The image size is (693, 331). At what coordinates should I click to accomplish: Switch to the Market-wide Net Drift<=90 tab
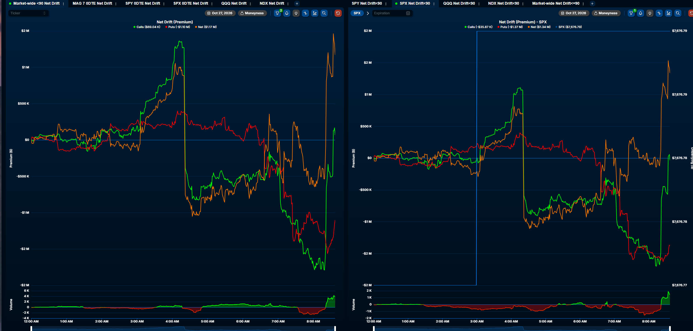(x=556, y=3)
